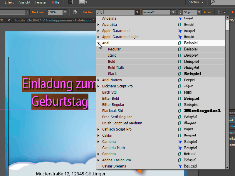This screenshot has width=235, height=176.
Task: Click the search icon in top-right search box
Action: click(x=213, y=2)
